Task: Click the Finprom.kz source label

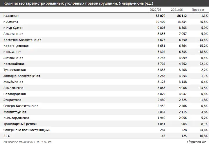Action: (196, 142)
